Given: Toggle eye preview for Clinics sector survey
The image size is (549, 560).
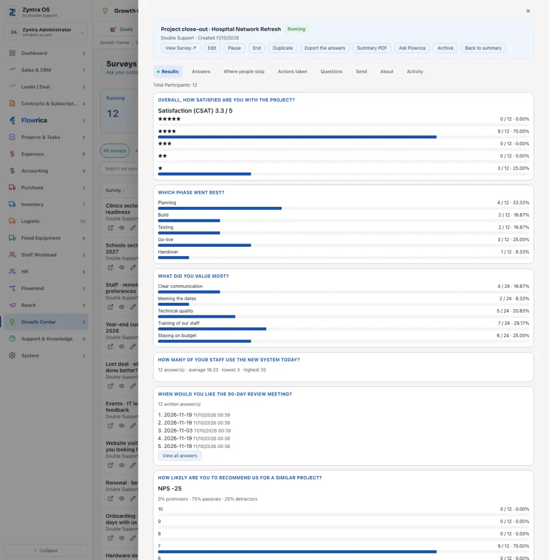Looking at the screenshot, I should click(x=121, y=228).
